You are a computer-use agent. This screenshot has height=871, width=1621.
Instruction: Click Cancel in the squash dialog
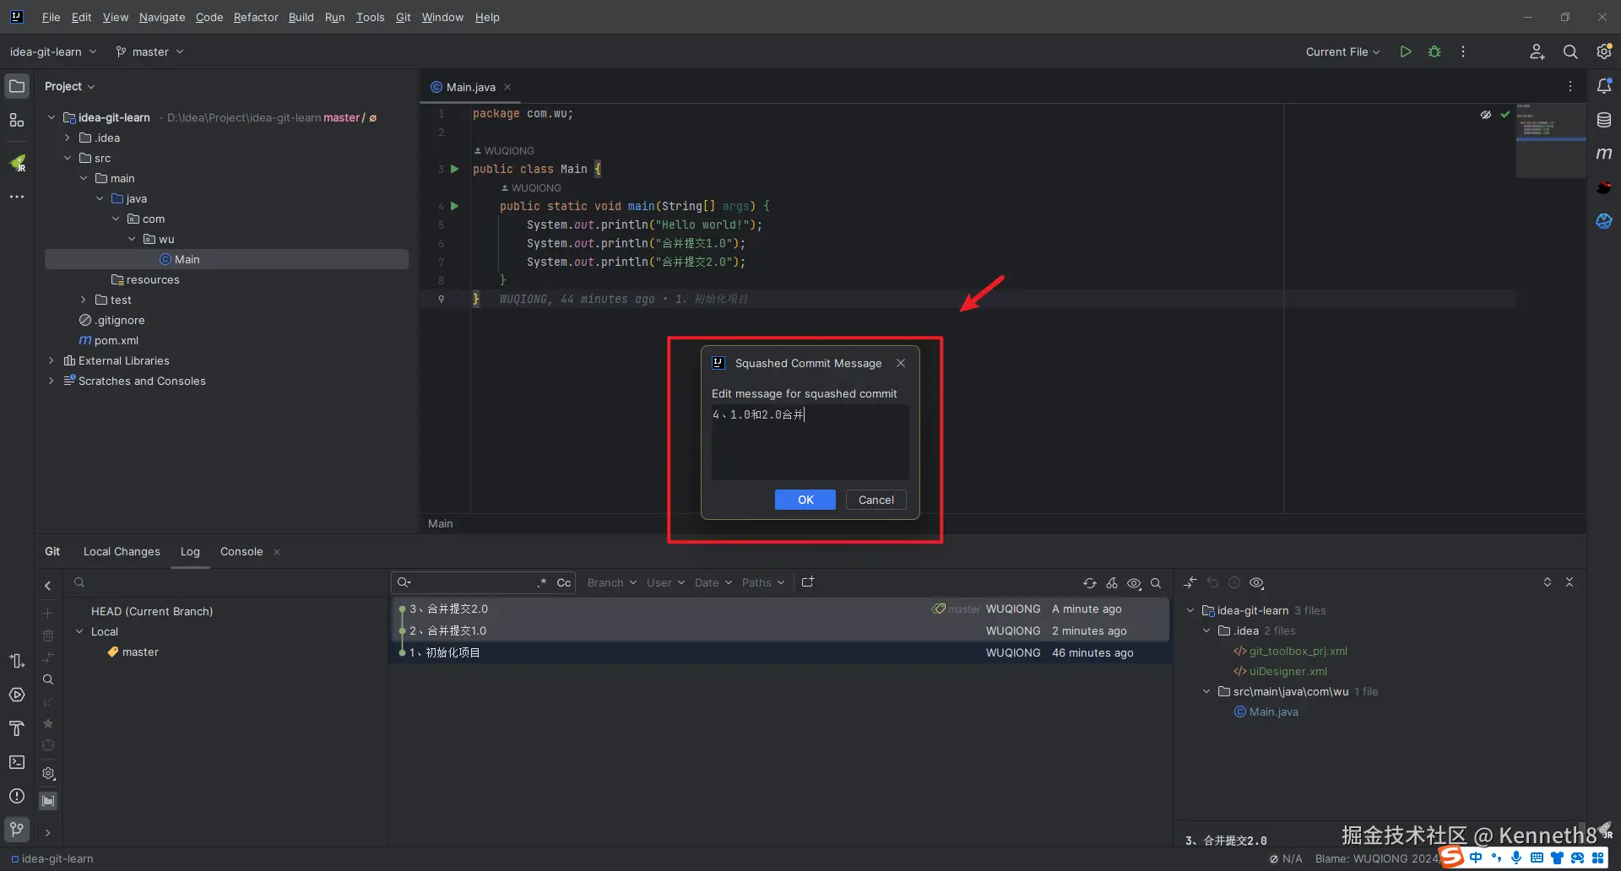[876, 500]
